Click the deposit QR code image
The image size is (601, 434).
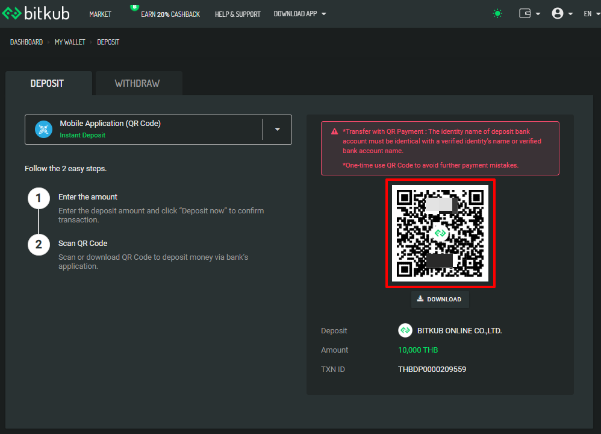(440, 233)
